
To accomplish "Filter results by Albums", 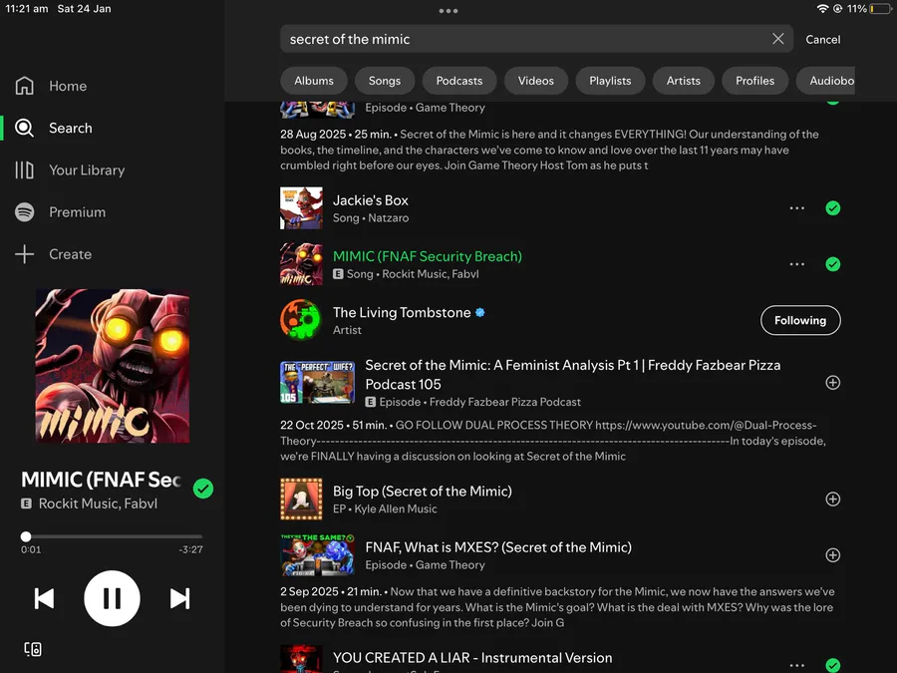I will 314,81.
